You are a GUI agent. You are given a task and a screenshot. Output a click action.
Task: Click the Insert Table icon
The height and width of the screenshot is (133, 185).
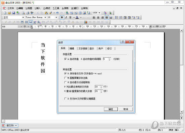point(80,13)
